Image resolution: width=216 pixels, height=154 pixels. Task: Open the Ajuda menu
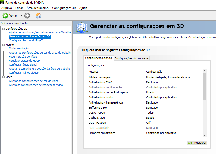[x=83, y=8]
